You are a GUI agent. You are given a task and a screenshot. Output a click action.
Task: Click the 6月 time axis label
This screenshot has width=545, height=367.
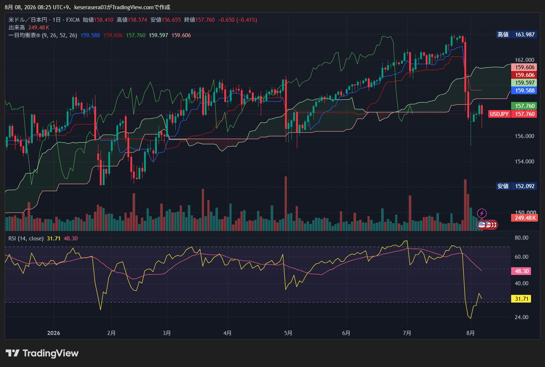(346, 333)
